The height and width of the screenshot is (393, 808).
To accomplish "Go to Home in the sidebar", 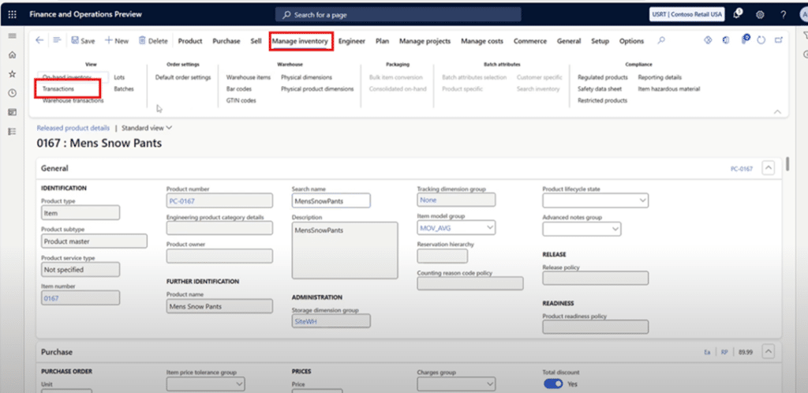I will coord(13,55).
